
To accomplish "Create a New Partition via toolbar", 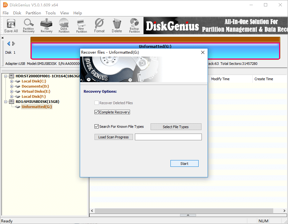I will tap(82, 26).
